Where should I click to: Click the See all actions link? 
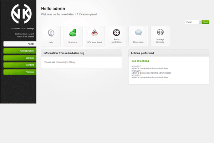pyautogui.click(x=140, y=61)
